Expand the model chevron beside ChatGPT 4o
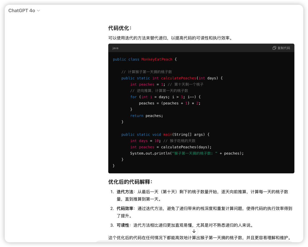The image size is (308, 247). (x=38, y=11)
